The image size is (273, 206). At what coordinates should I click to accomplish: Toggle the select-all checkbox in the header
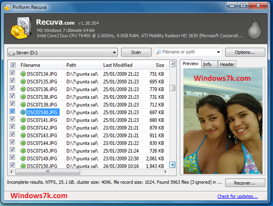tap(13, 65)
